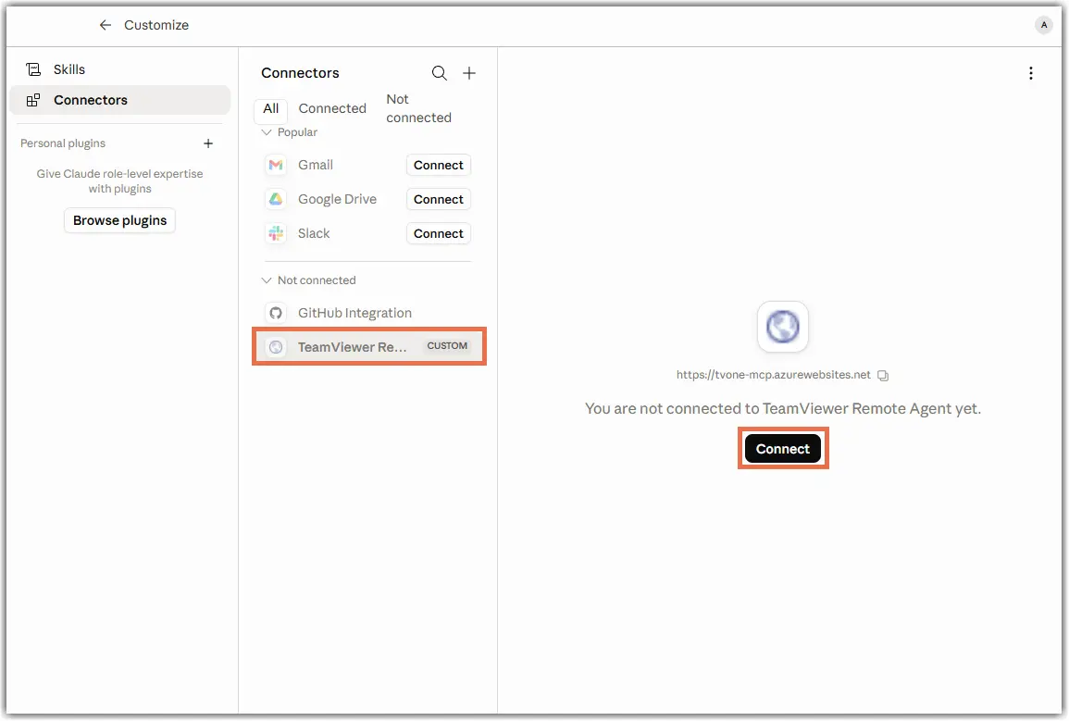Click the Connectors sidebar icon
Image resolution: width=1069 pixels, height=721 pixels.
[x=33, y=100]
